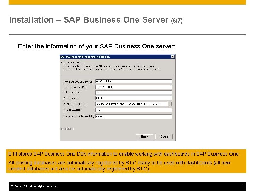
Task: Click the (6/7) step indicator in heading
Action: [177, 21]
